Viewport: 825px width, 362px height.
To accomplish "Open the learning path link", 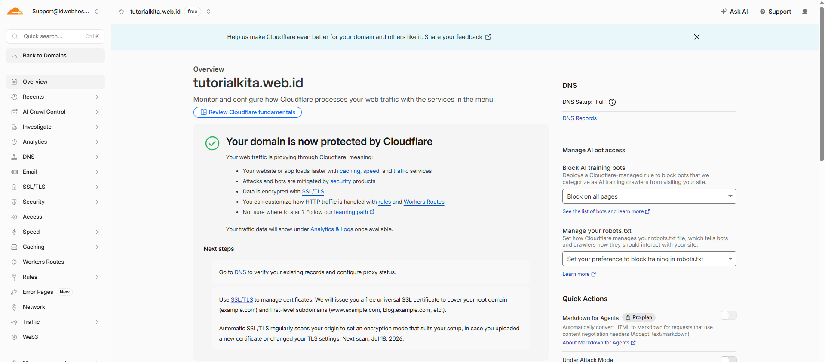I will click(354, 212).
